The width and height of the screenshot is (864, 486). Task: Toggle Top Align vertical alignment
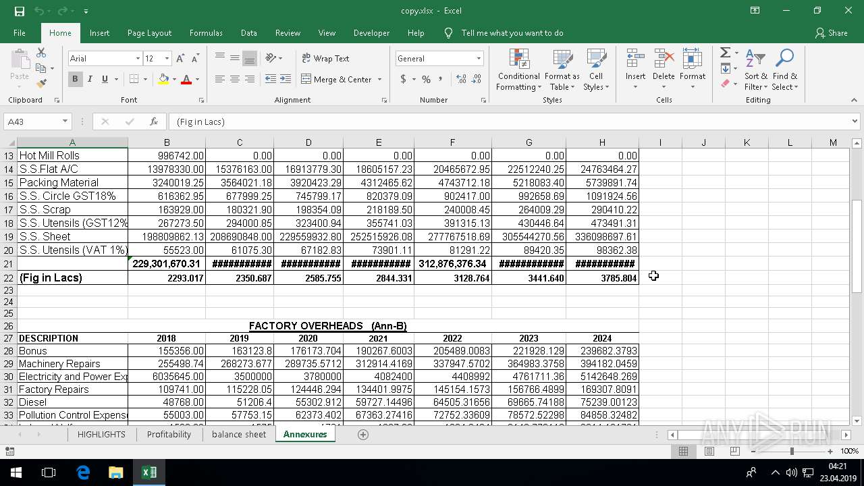[x=220, y=58]
